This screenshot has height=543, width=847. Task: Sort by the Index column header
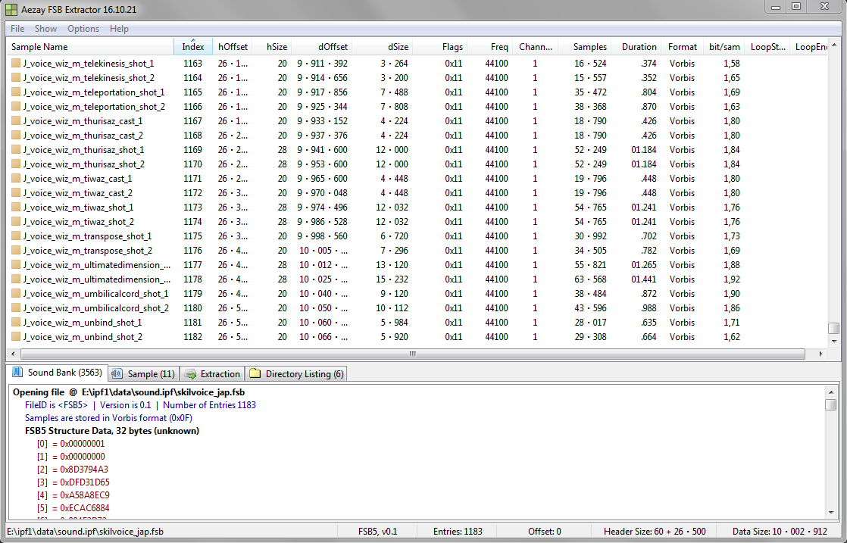[x=193, y=46]
